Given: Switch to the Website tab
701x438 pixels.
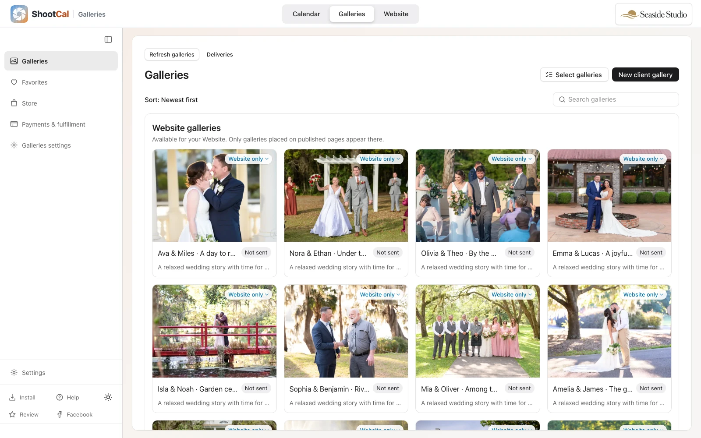Looking at the screenshot, I should tap(396, 14).
